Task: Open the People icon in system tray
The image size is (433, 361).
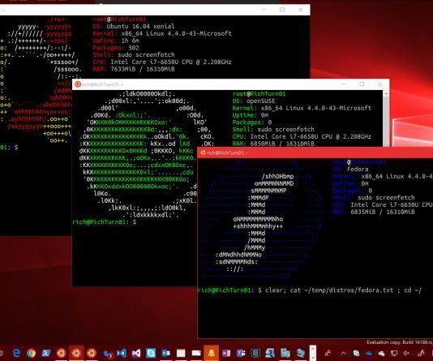Action: click(328, 353)
